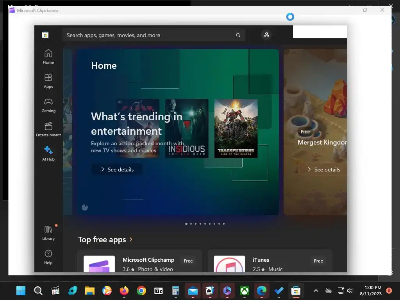Image resolution: width=400 pixels, height=300 pixels.
Task: Expand Top free apps chevron
Action: 131,239
